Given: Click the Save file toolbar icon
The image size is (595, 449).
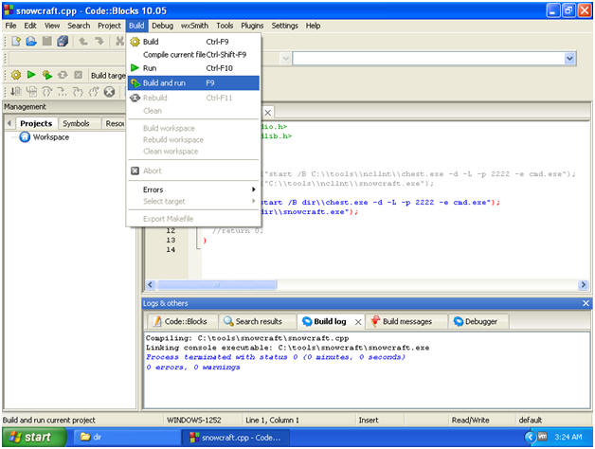Looking at the screenshot, I should (46, 41).
